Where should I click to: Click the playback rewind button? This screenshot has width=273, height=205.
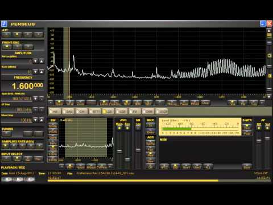pyautogui.click(x=7, y=179)
